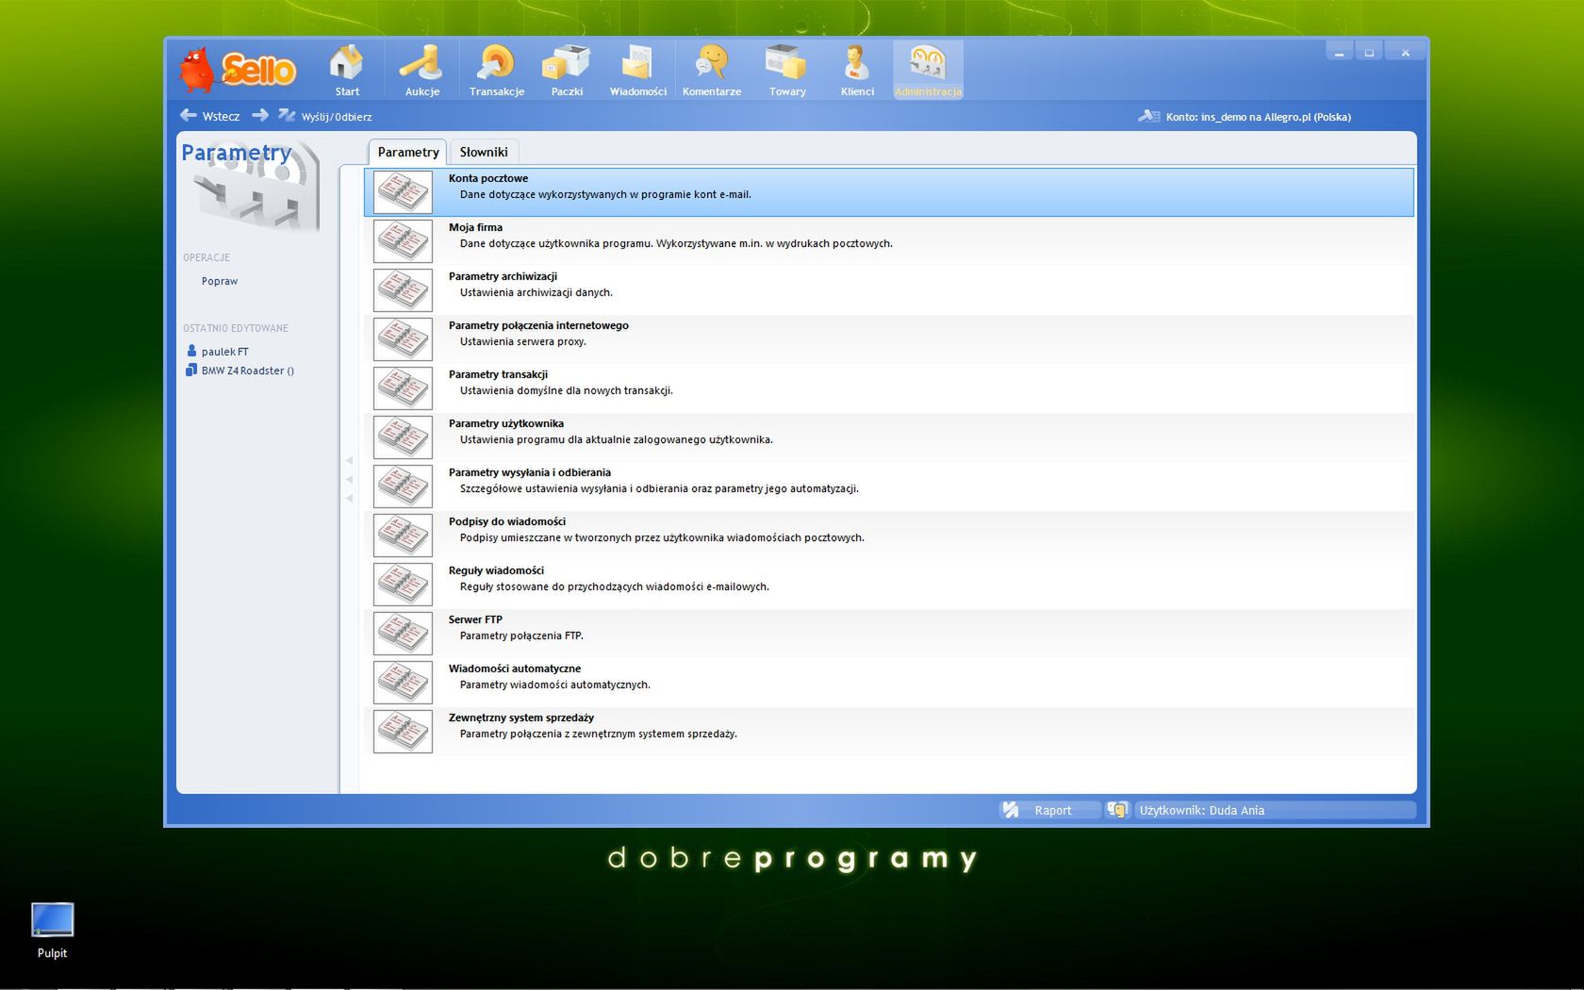Click the Raport button in status bar
The image size is (1584, 990).
click(x=1048, y=810)
